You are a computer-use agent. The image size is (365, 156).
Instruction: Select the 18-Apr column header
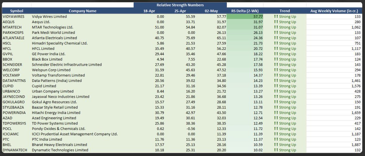click(149, 11)
